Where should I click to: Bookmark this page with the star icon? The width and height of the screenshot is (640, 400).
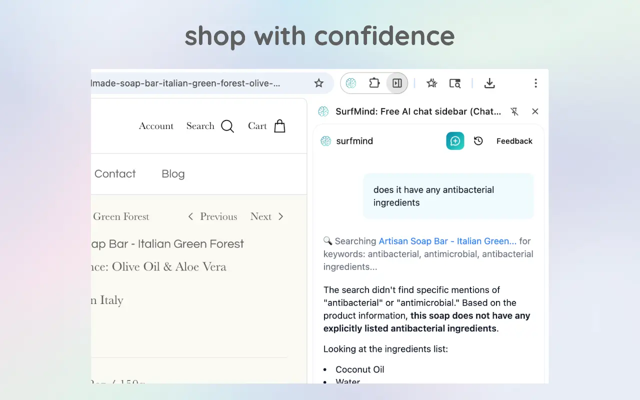pyautogui.click(x=319, y=83)
